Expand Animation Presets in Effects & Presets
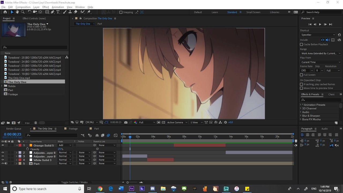This screenshot has width=343, height=193. pyautogui.click(x=301, y=105)
